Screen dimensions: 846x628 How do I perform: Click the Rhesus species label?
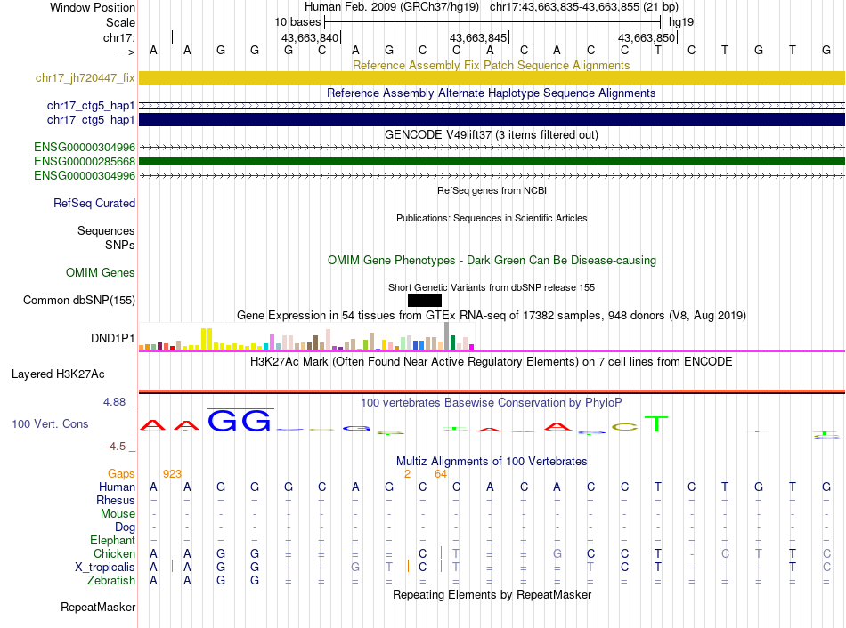116,500
